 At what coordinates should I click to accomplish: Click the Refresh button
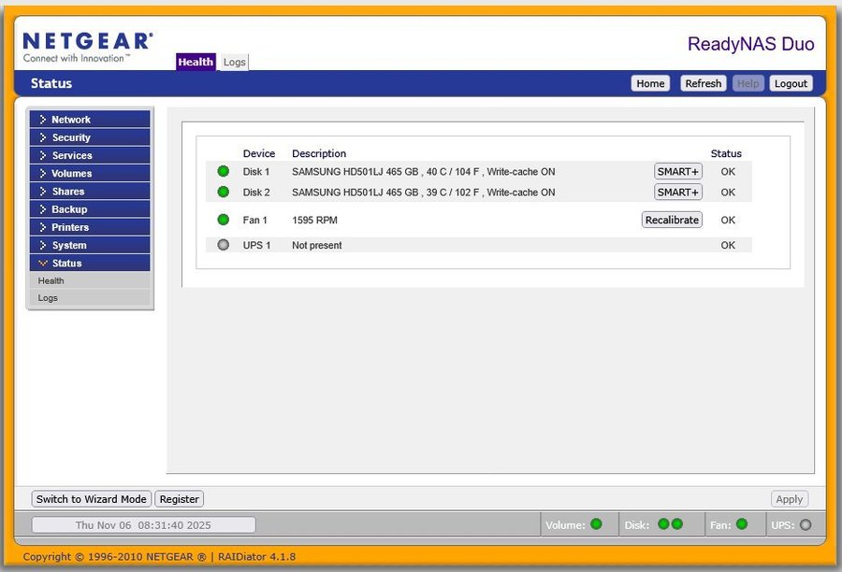coord(703,83)
